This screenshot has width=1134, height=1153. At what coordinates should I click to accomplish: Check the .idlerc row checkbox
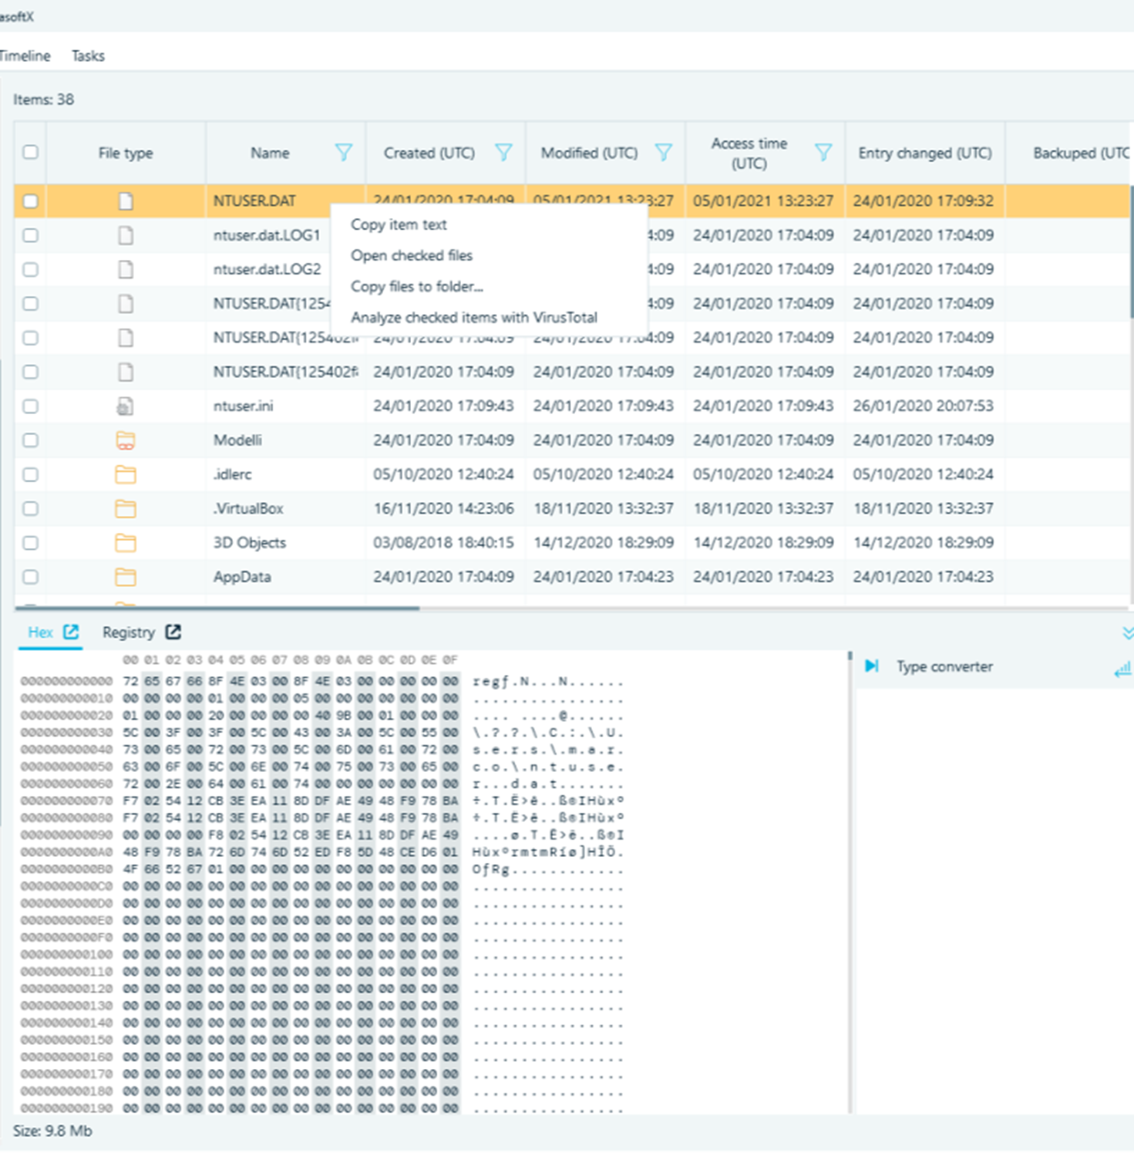tap(31, 474)
